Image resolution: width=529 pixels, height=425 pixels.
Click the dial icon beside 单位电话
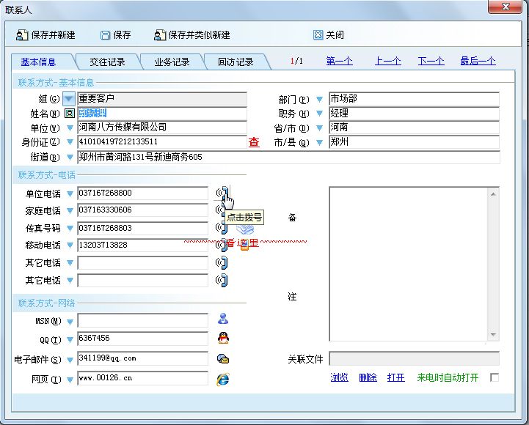(x=221, y=193)
